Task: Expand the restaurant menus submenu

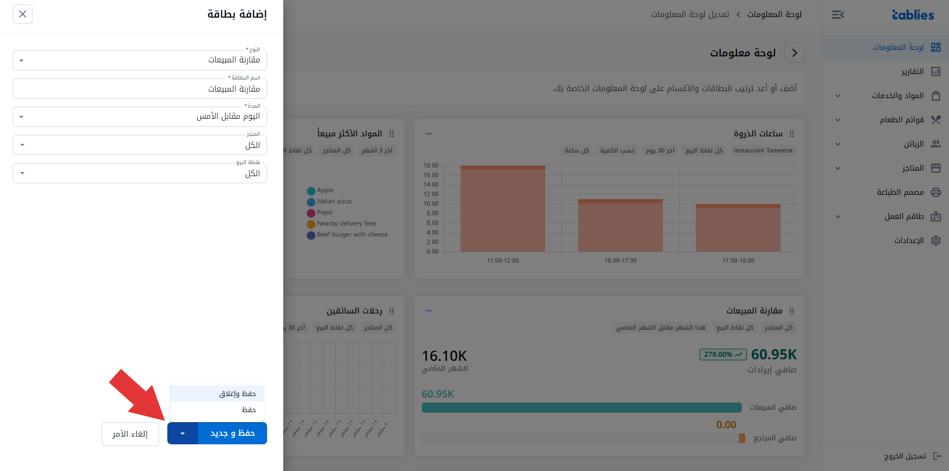Action: (838, 120)
